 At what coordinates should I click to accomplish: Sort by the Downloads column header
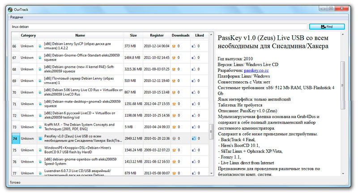181,35
